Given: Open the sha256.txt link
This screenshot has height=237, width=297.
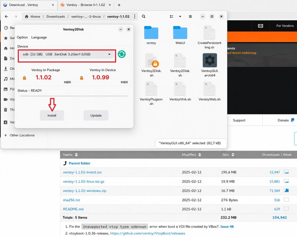Looking at the screenshot, I should click(x=71, y=200).
